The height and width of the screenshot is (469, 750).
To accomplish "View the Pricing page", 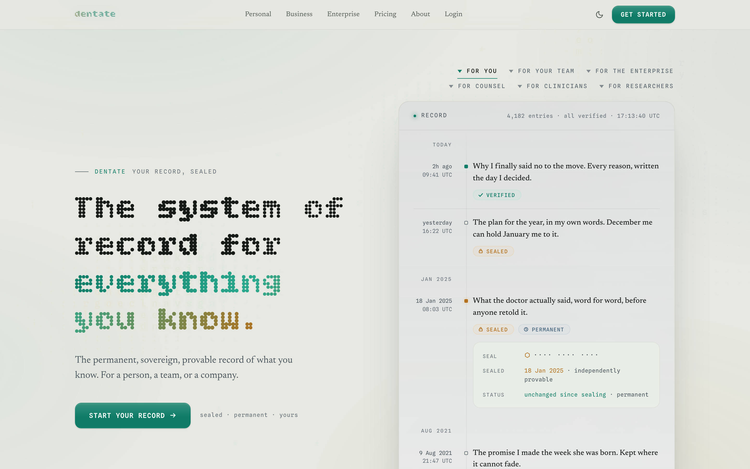I will click(385, 14).
